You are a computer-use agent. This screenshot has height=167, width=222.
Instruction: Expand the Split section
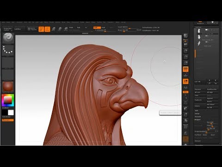(197, 110)
